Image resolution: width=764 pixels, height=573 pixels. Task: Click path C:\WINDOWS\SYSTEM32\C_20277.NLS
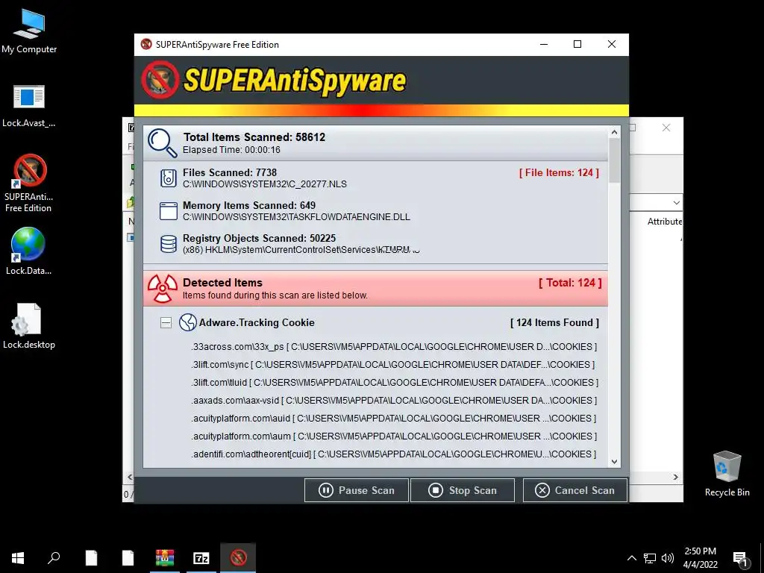click(265, 184)
